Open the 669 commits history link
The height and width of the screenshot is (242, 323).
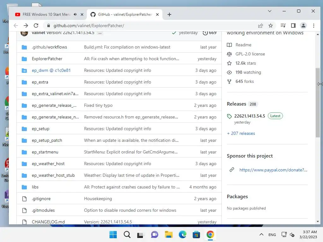(x=210, y=33)
